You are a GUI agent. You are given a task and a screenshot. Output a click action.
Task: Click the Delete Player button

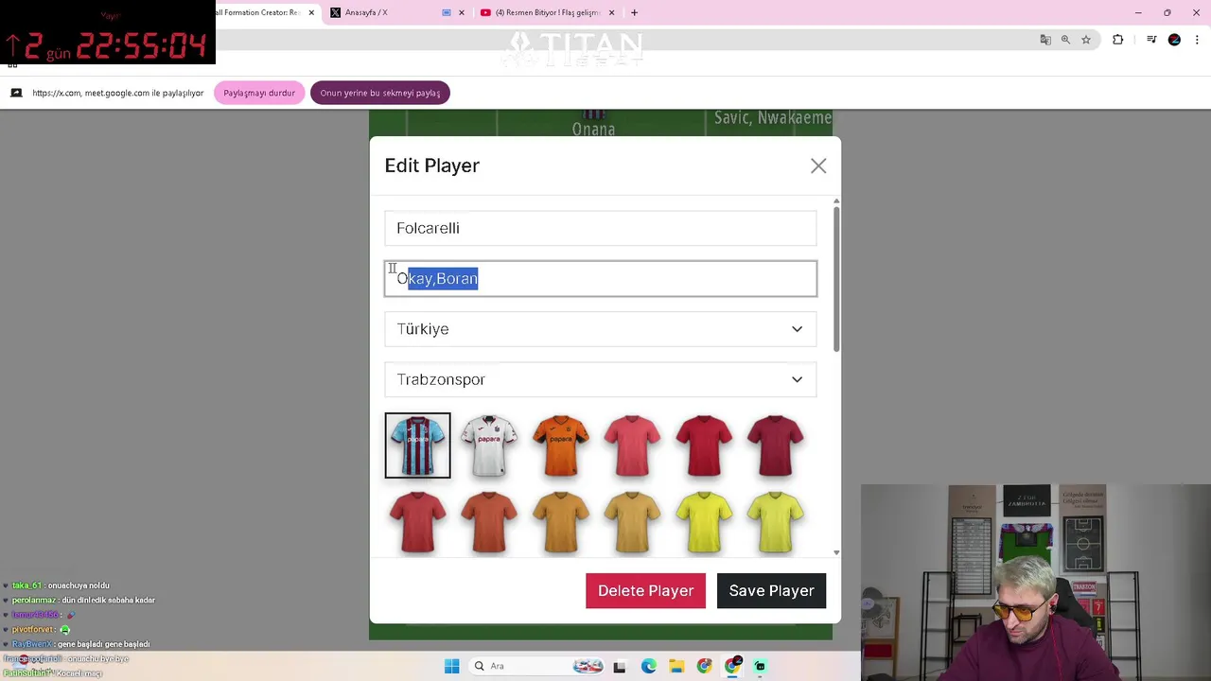point(645,591)
